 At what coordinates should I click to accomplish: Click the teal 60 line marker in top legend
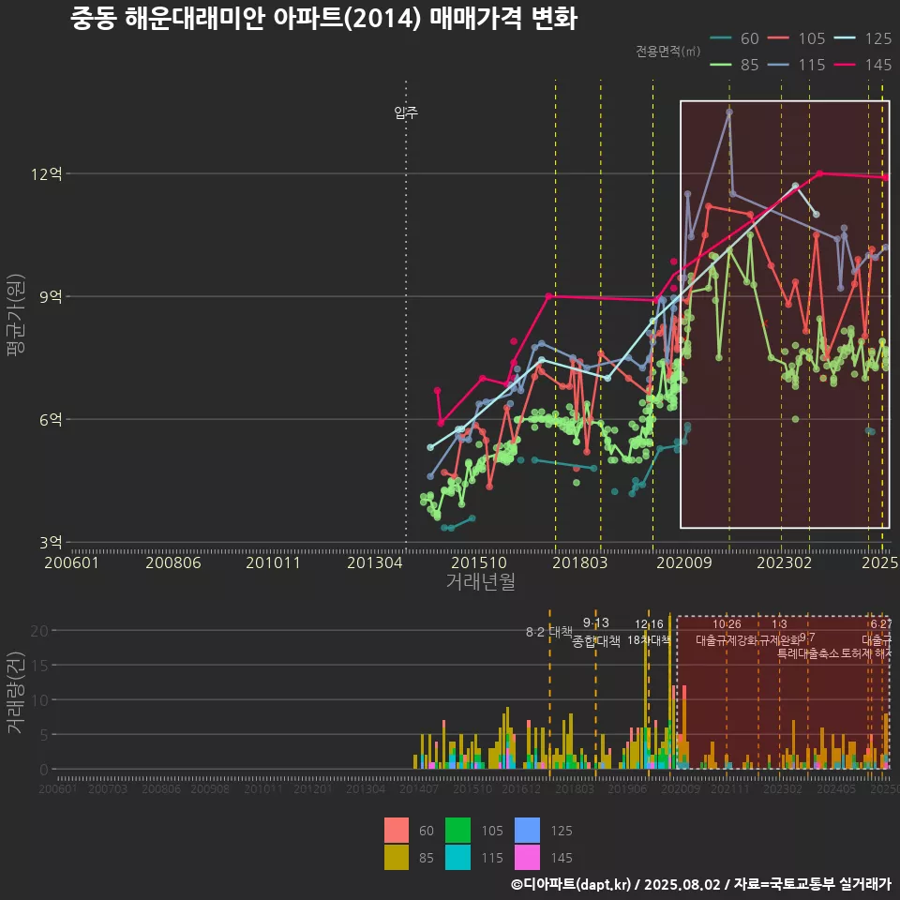(720, 38)
